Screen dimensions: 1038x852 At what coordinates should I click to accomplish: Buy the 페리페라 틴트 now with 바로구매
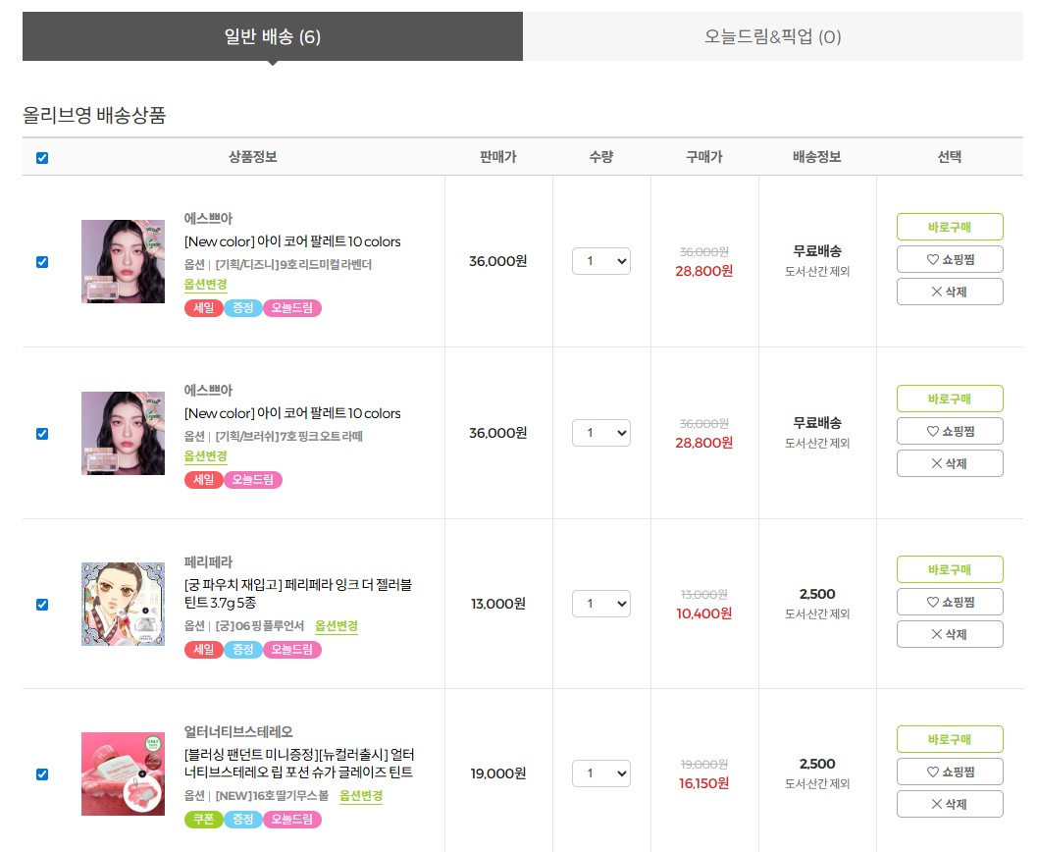coord(950,569)
